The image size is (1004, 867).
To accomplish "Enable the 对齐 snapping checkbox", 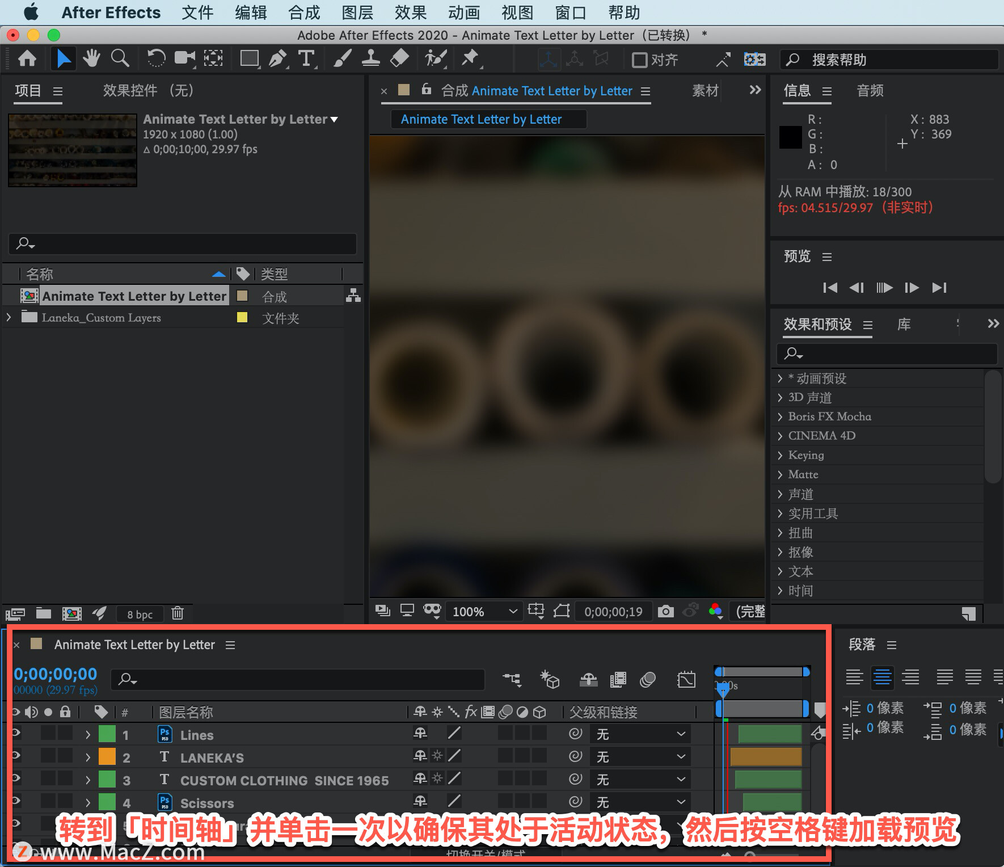I will point(640,60).
